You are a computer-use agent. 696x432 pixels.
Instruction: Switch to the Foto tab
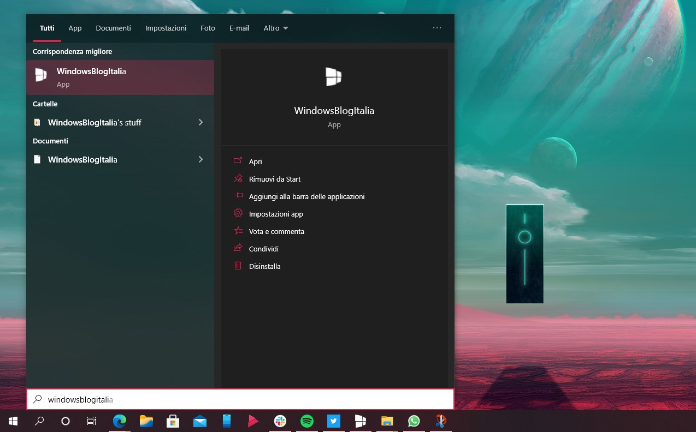coord(208,28)
